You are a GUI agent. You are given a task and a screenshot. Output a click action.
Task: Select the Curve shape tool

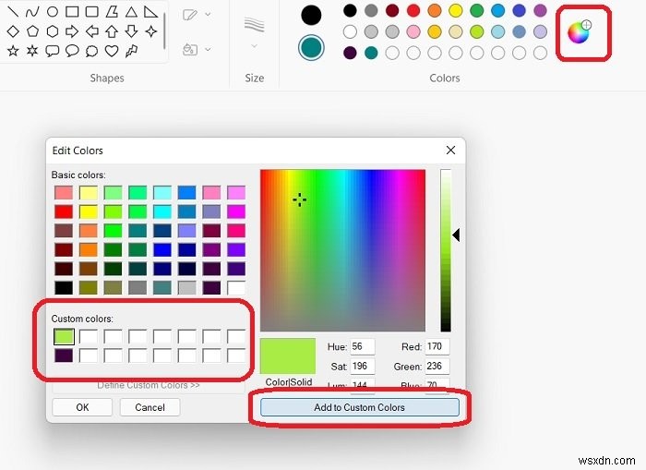[x=32, y=12]
